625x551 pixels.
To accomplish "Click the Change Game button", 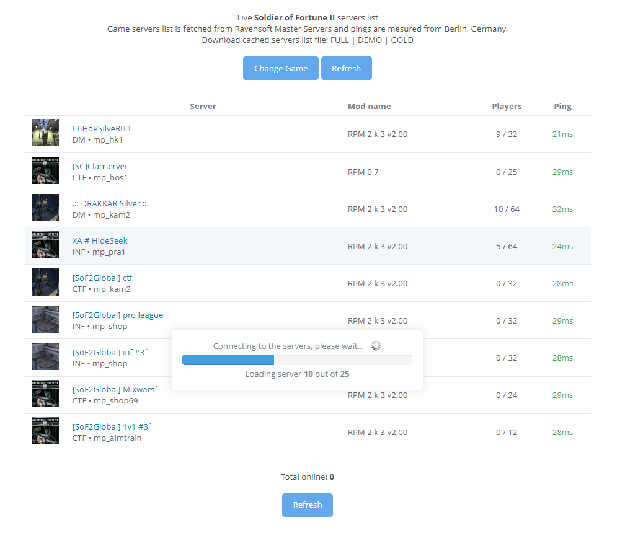I will pos(281,68).
